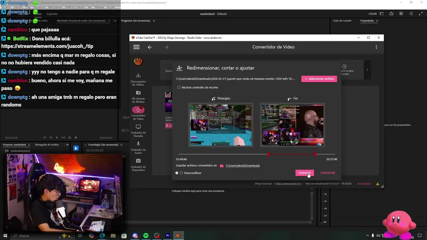Open Grabador de Audio tool
This screenshot has width=427, height=240.
138,148
